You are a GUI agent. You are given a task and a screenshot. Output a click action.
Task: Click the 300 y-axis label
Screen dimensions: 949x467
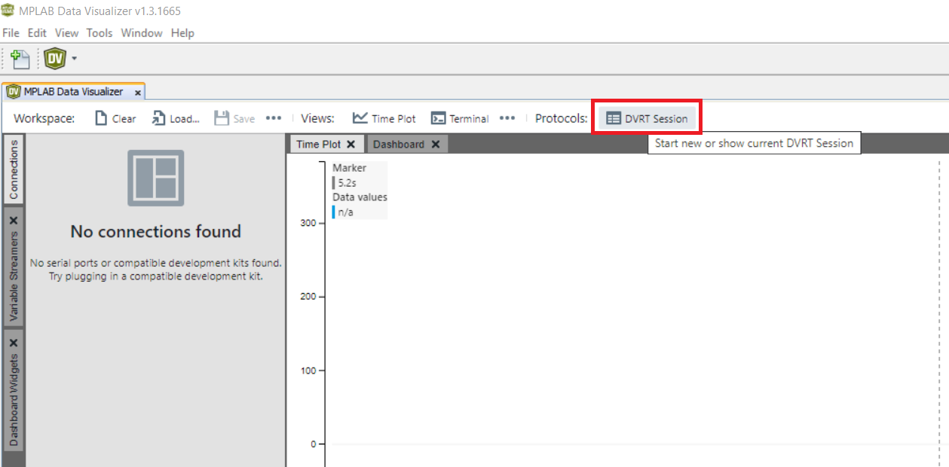(308, 223)
